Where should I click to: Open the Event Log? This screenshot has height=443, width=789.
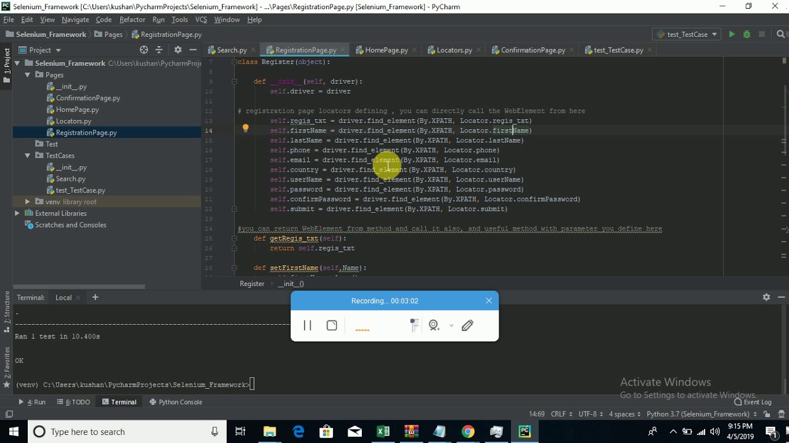coord(753,402)
